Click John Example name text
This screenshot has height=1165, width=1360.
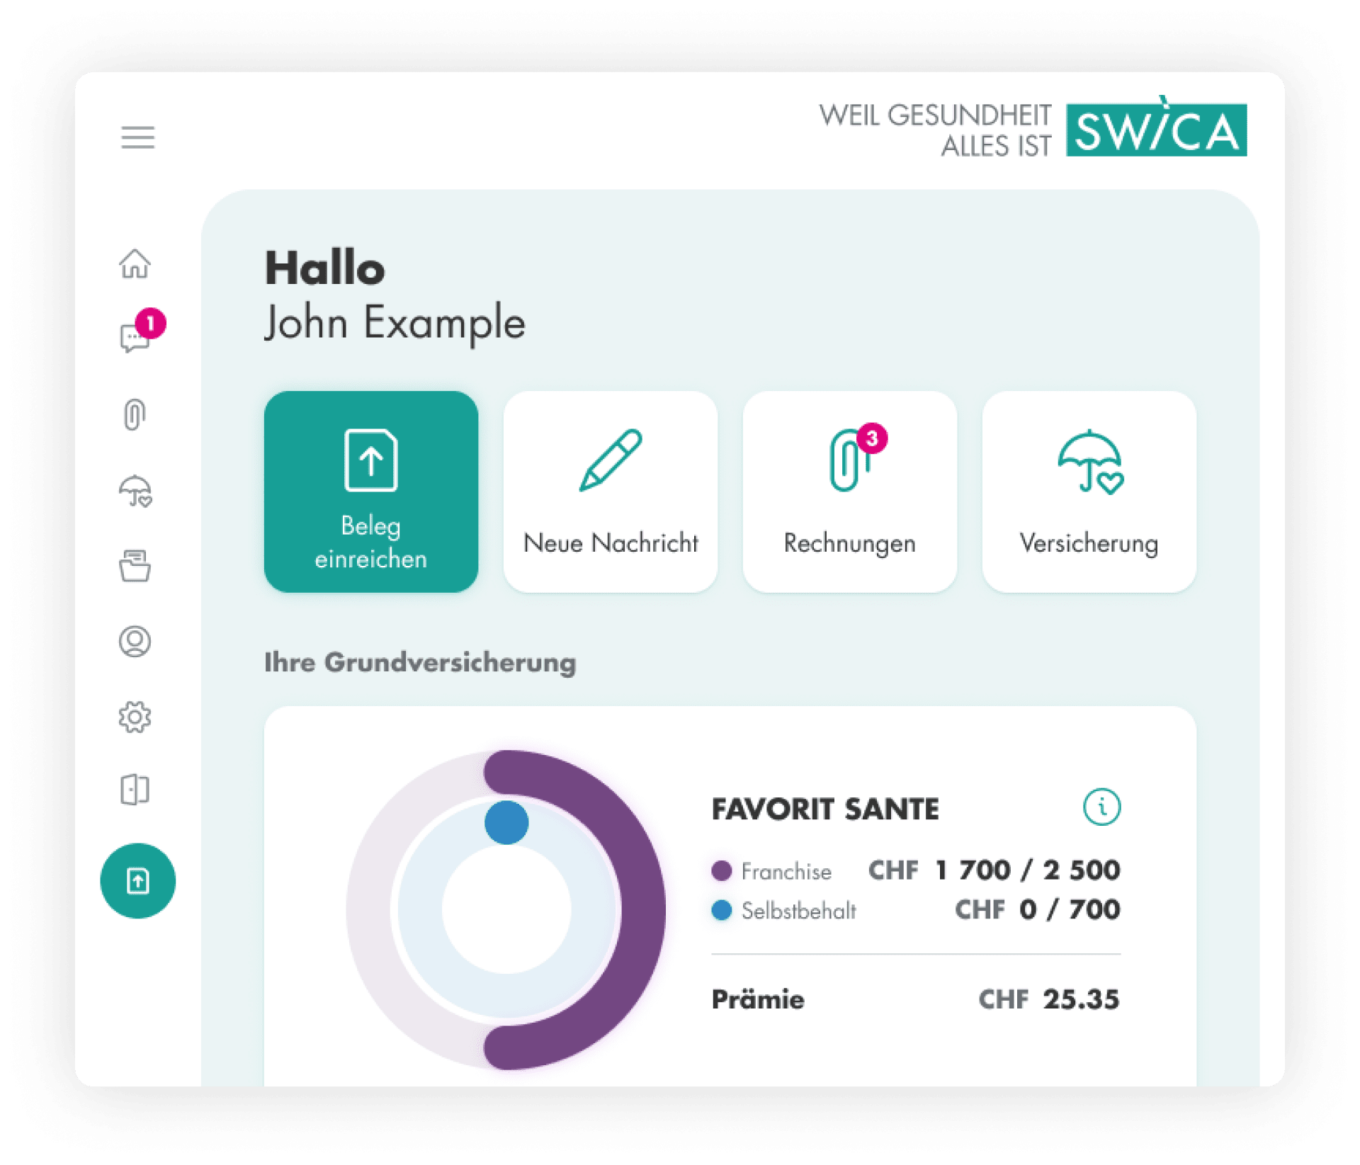tap(395, 323)
